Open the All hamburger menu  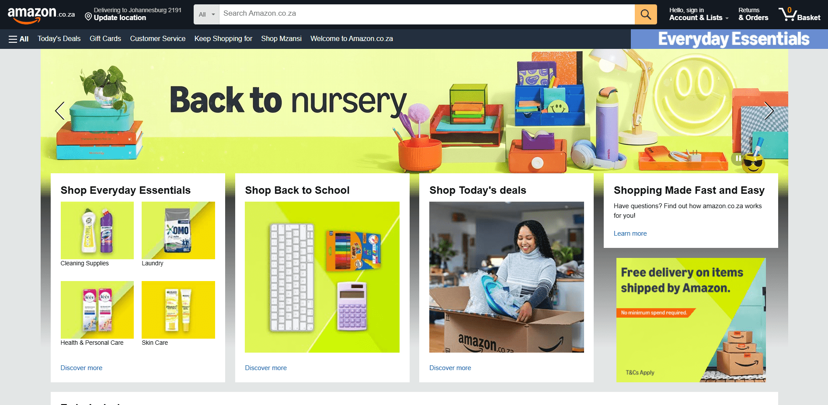18,39
